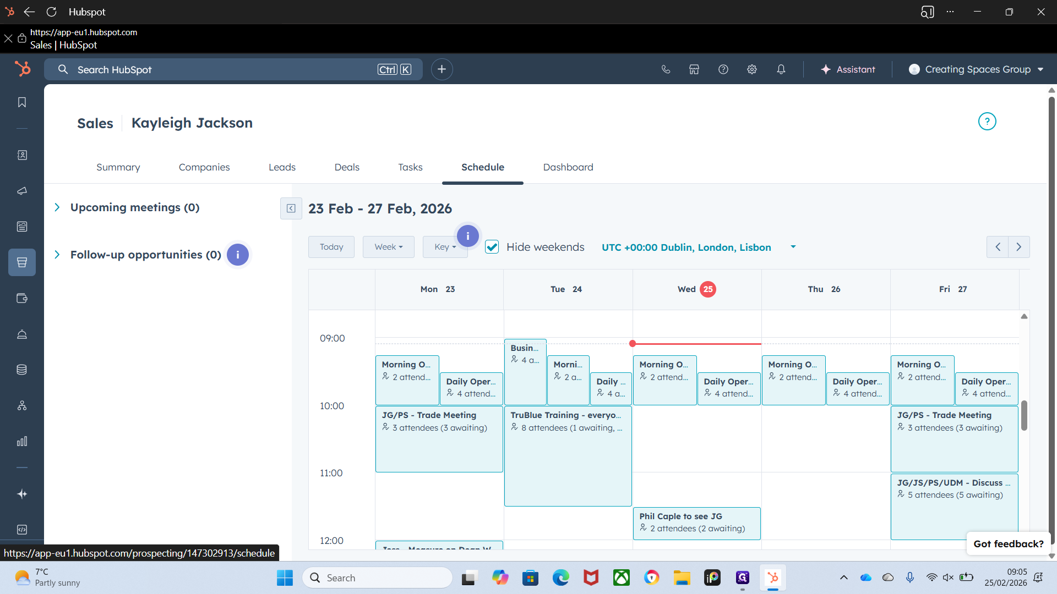The height and width of the screenshot is (594, 1057).
Task: Switch to the Deals tab
Action: pyautogui.click(x=347, y=167)
